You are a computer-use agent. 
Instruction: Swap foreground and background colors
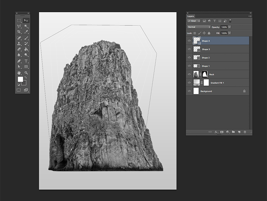click(x=25, y=77)
